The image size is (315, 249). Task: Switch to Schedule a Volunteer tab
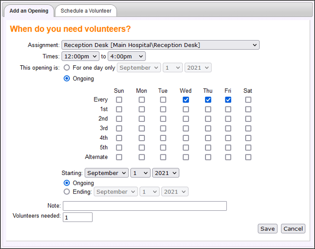click(86, 11)
